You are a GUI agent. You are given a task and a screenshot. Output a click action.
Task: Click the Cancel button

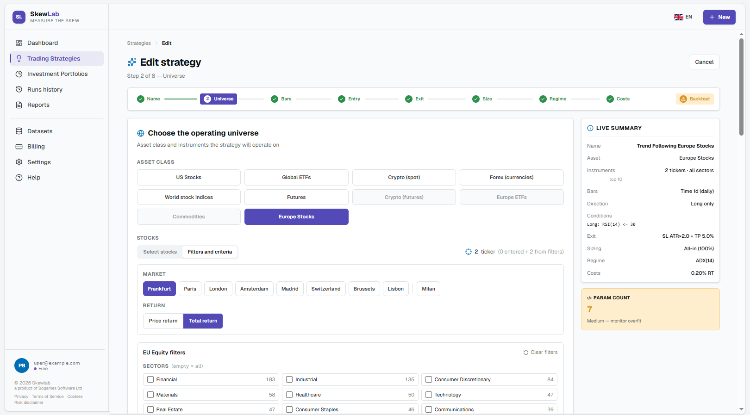click(704, 62)
